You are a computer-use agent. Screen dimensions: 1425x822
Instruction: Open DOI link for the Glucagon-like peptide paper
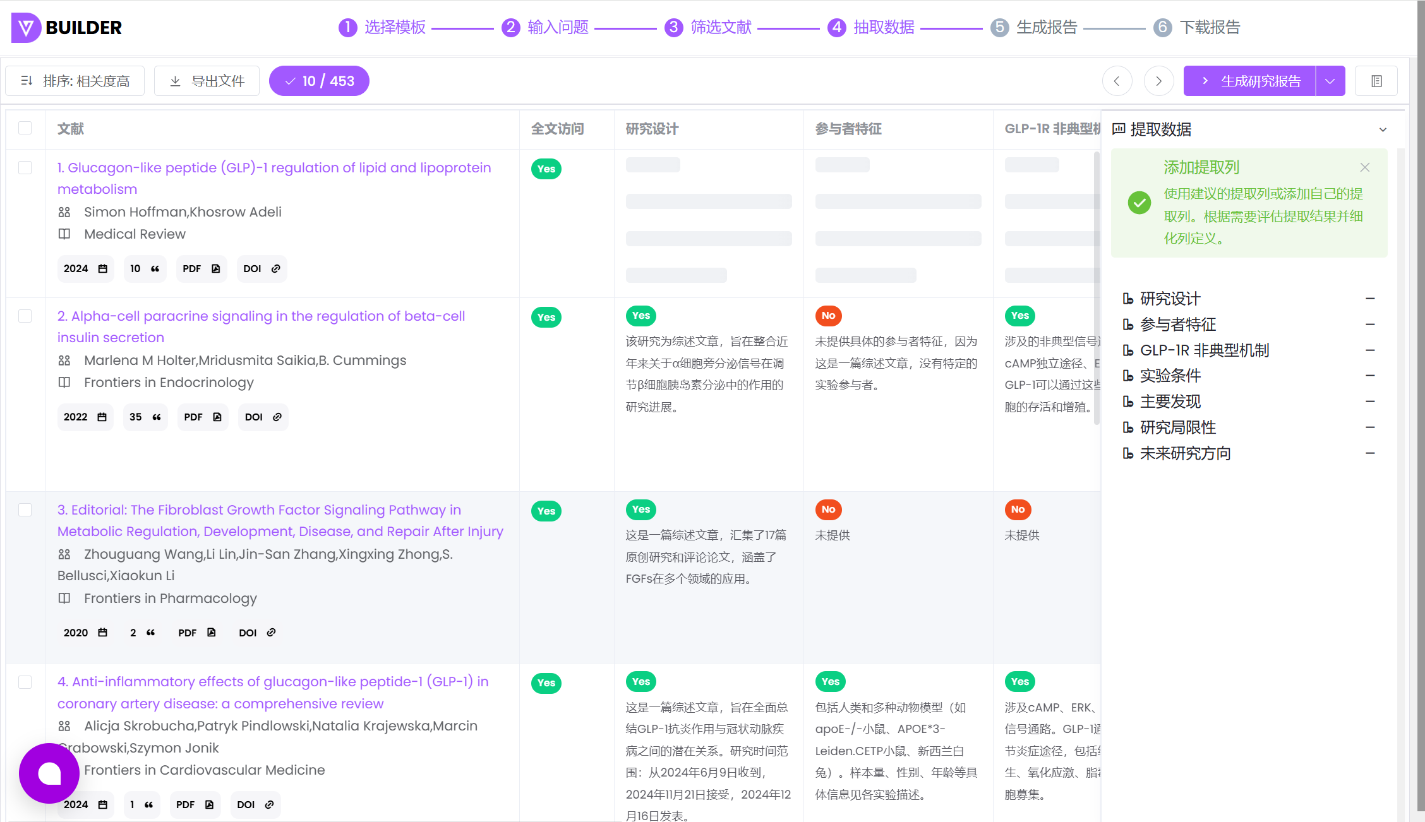point(262,268)
